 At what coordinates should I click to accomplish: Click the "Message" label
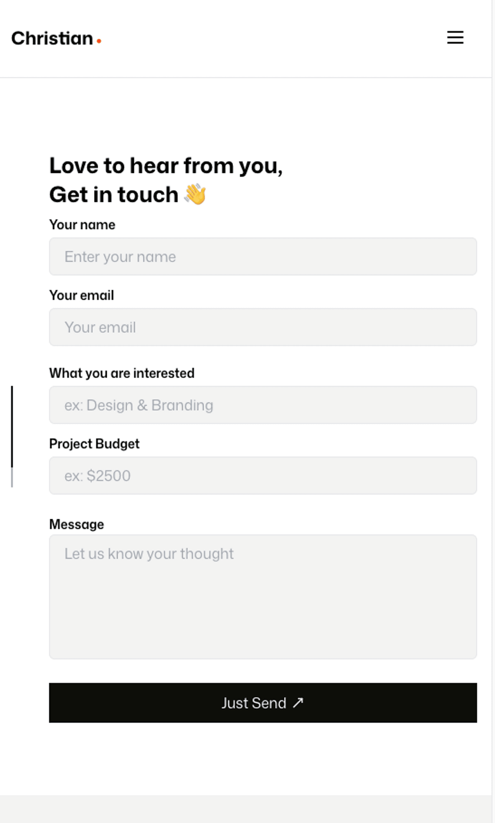click(76, 525)
